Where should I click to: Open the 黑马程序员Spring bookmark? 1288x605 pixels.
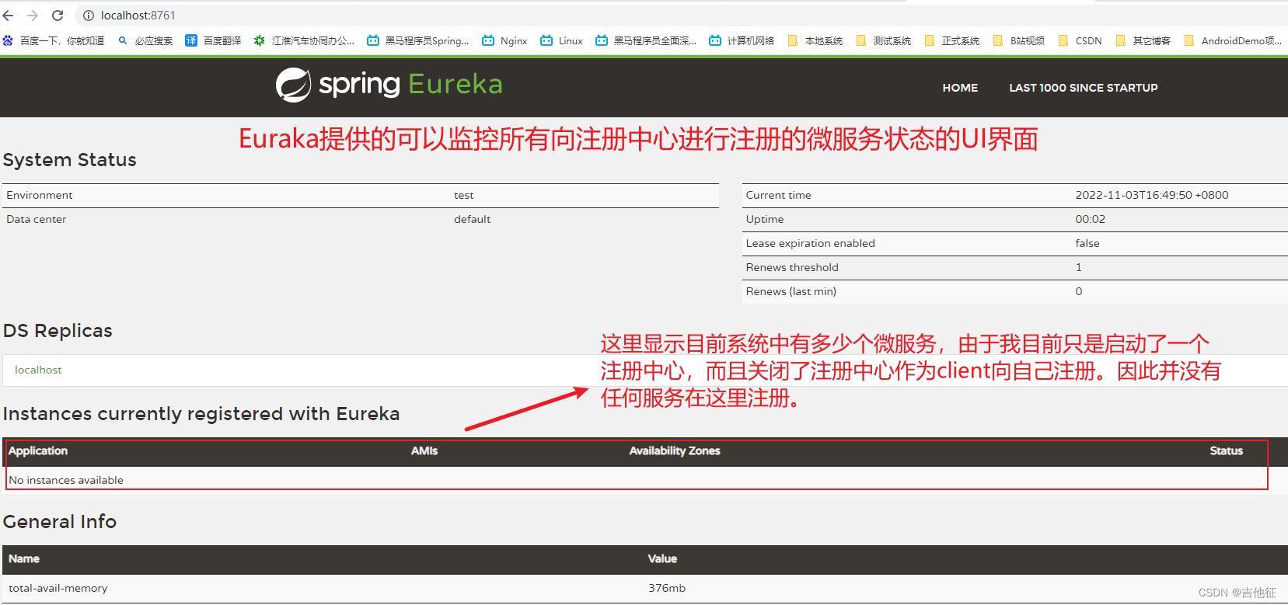[x=418, y=40]
